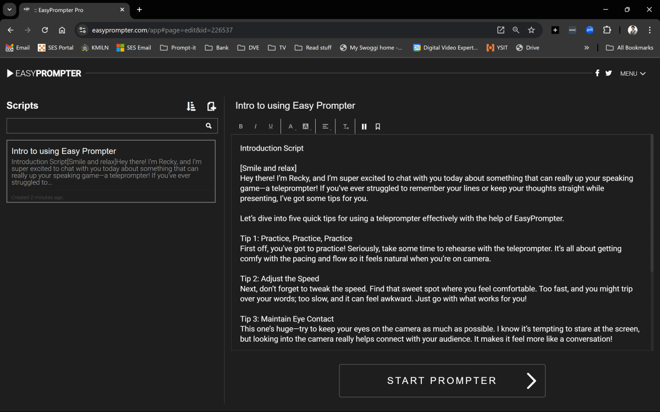The image size is (660, 412).
Task: Expand the MENU dropdown
Action: point(632,74)
